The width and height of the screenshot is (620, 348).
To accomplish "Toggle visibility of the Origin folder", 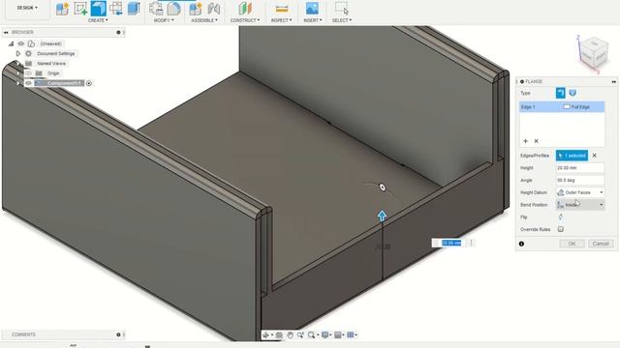I will 28,73.
